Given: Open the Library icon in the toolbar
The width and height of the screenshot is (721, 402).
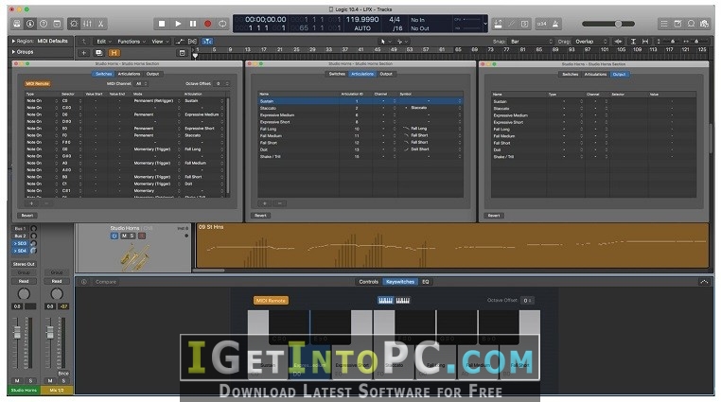Looking at the screenshot, I should 17,24.
